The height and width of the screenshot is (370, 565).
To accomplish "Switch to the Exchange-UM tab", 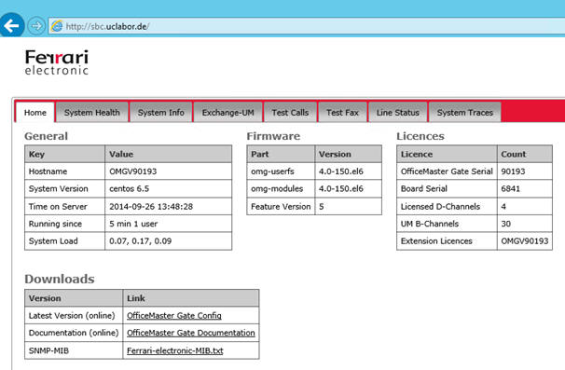I will pos(227,113).
